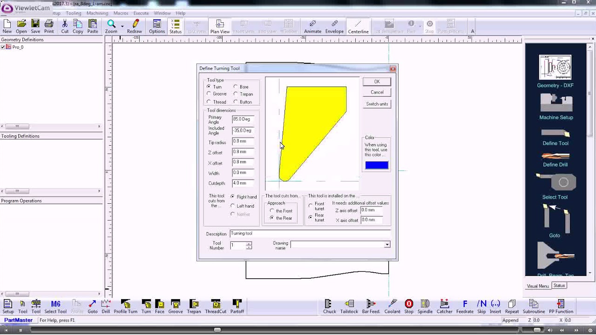Switch to Plan View
596x335 pixels.
point(220,27)
